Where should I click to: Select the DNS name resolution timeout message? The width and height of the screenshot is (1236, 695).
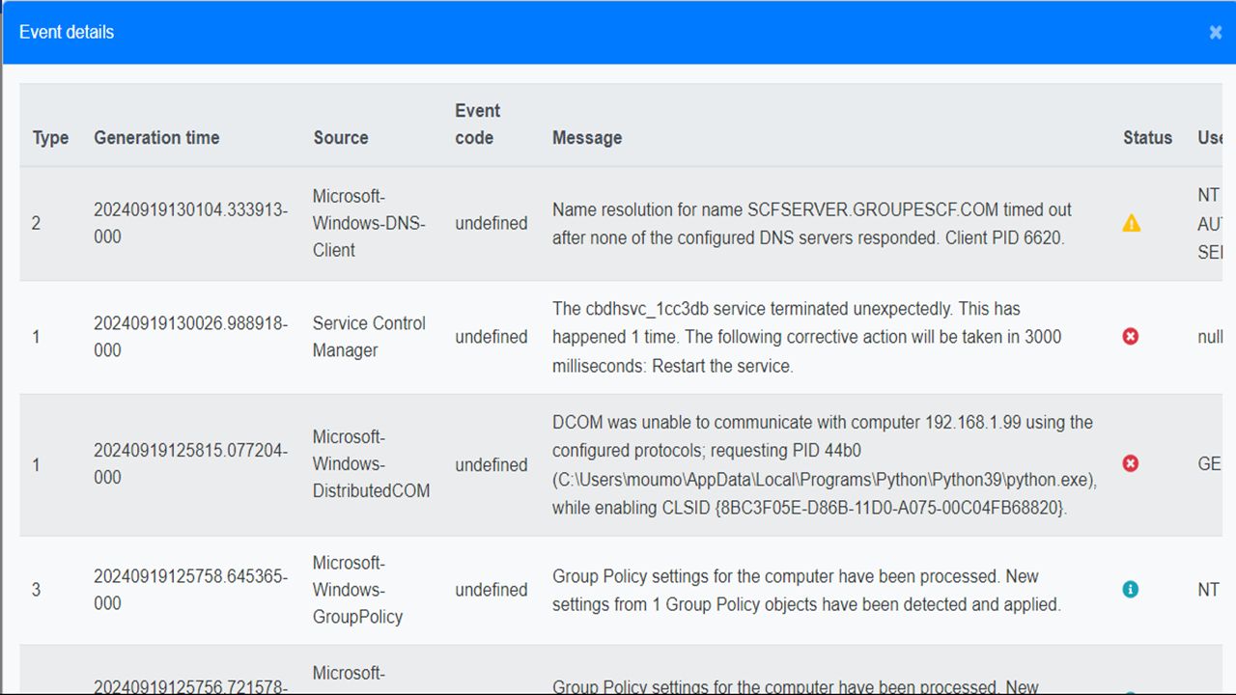(811, 224)
